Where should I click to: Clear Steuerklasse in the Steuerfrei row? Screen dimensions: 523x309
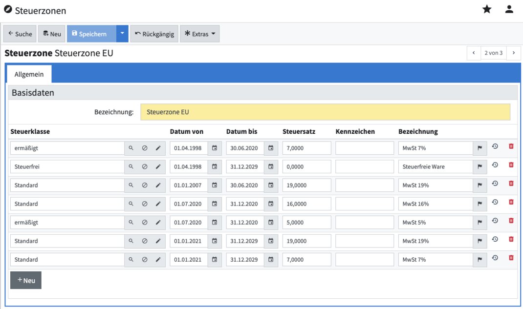coord(145,167)
